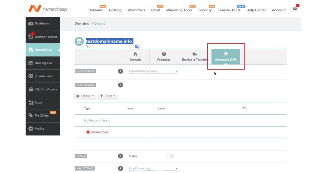
Task: Open Hosting List from the sidebar
Action: click(43, 63)
